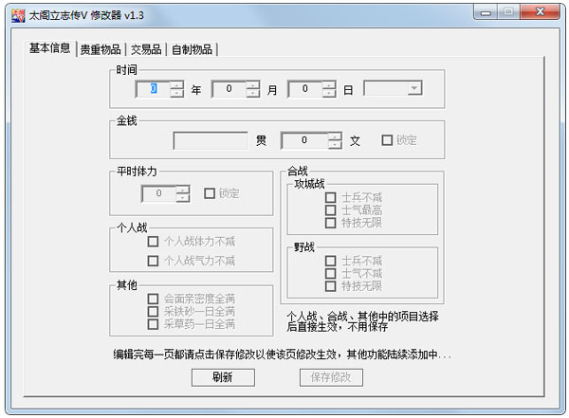569x418 pixels.
Task: Open the dropdown next to 日
Action: [414, 88]
